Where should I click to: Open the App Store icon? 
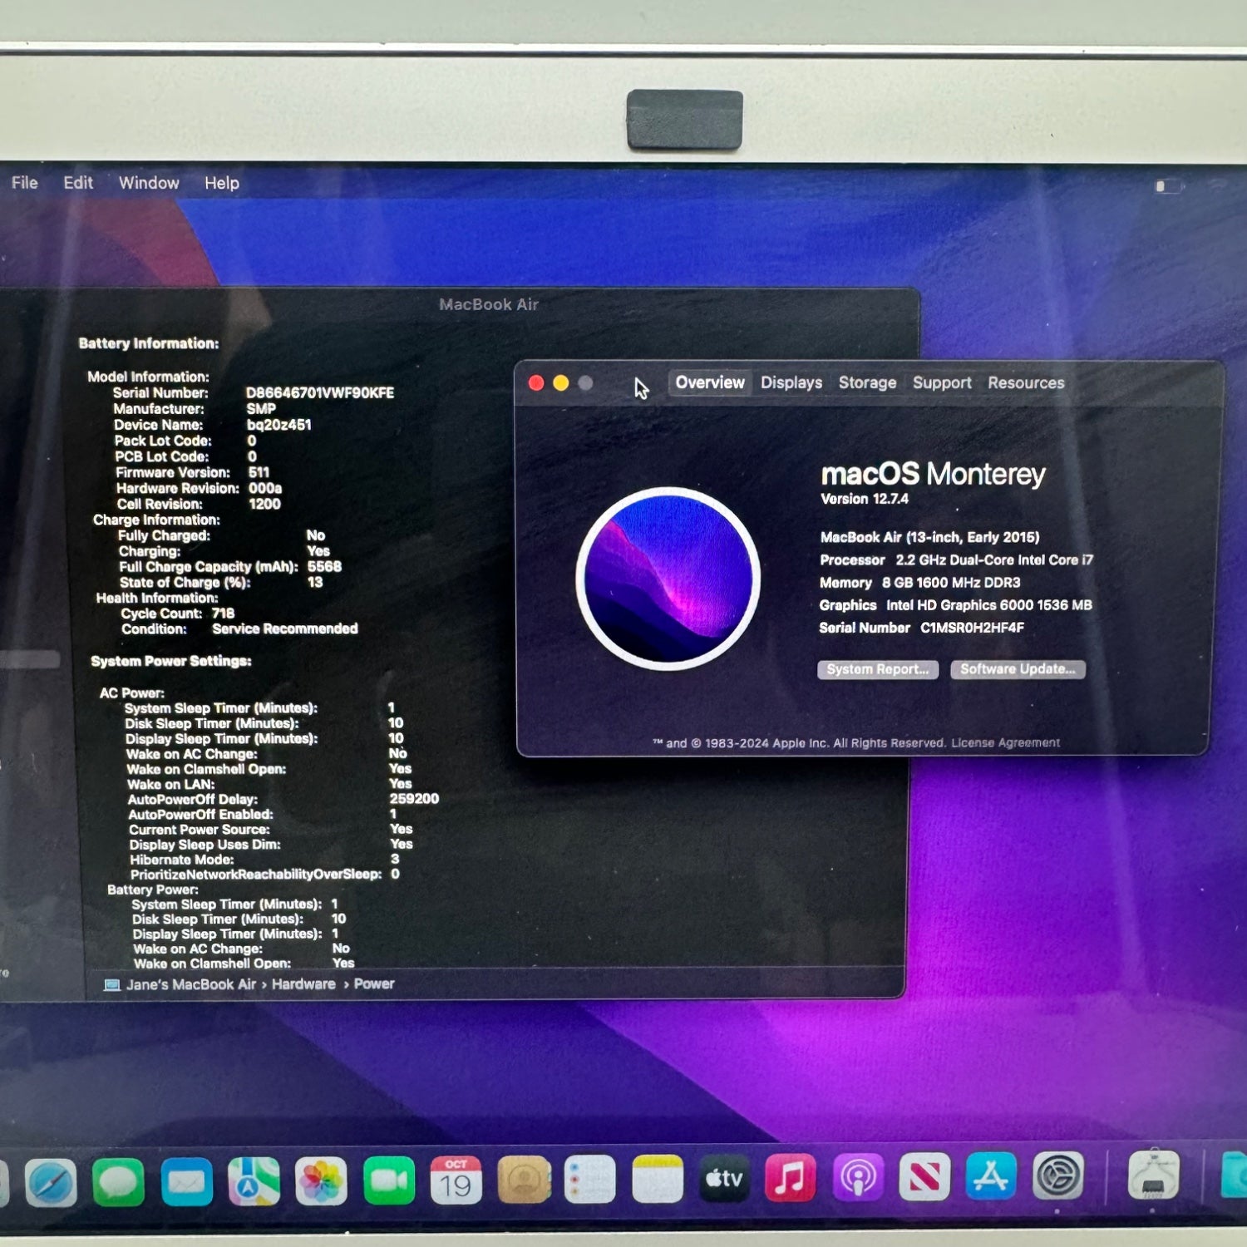tap(991, 1177)
